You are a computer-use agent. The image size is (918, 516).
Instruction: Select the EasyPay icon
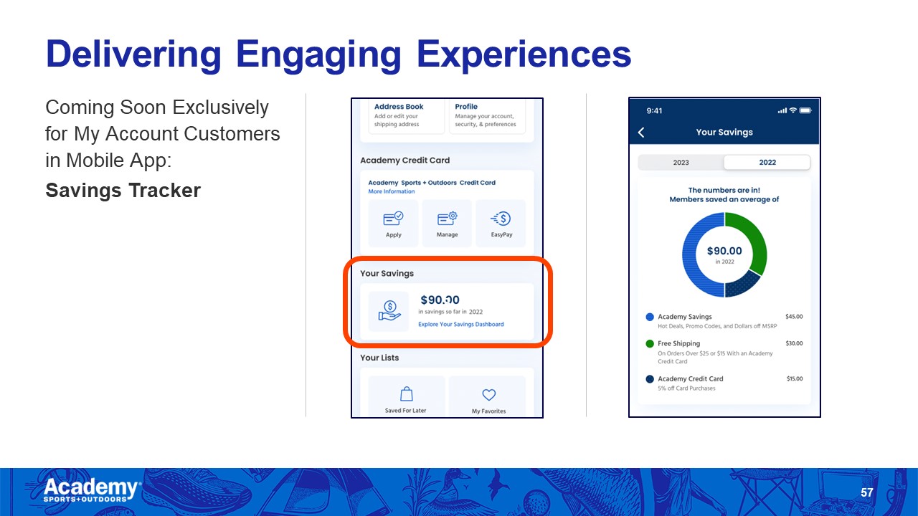coord(501,219)
